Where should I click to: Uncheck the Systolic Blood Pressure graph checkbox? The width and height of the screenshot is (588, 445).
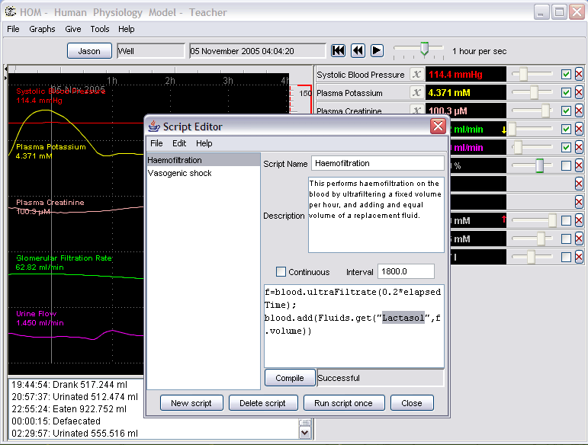pyautogui.click(x=566, y=75)
